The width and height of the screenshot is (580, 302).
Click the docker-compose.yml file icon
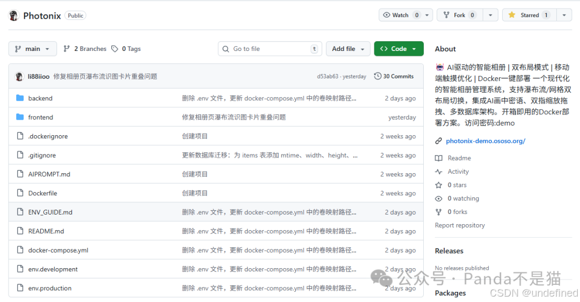(x=20, y=250)
